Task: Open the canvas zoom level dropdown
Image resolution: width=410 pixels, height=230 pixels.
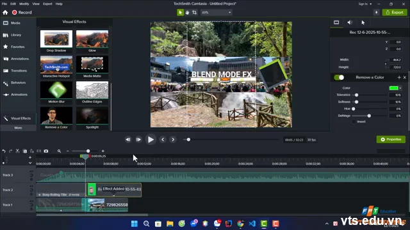Action: [x=217, y=12]
